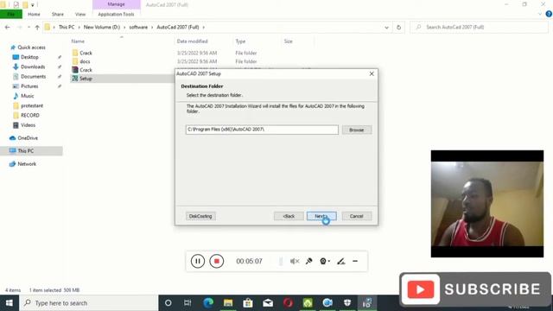Open Cortana from the taskbar
Screen dimensions: 553x311
click(168, 303)
